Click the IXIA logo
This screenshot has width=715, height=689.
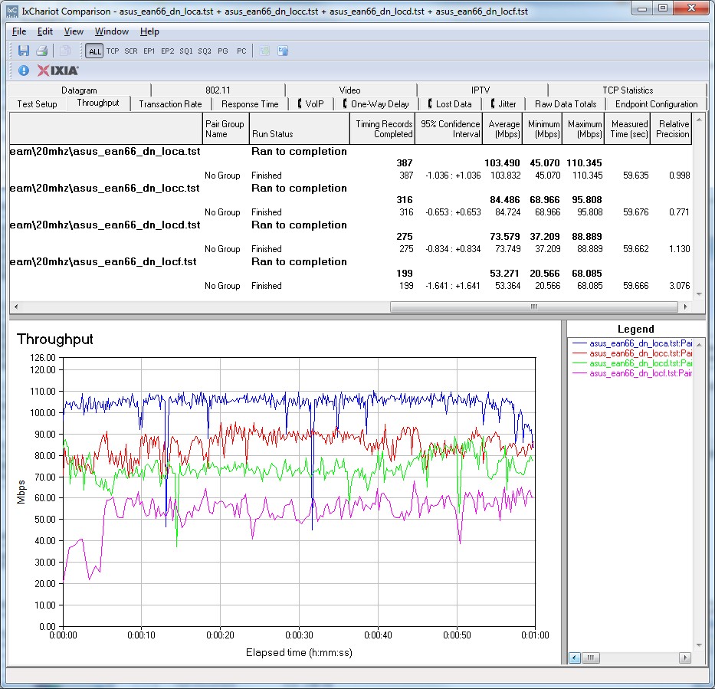click(58, 71)
